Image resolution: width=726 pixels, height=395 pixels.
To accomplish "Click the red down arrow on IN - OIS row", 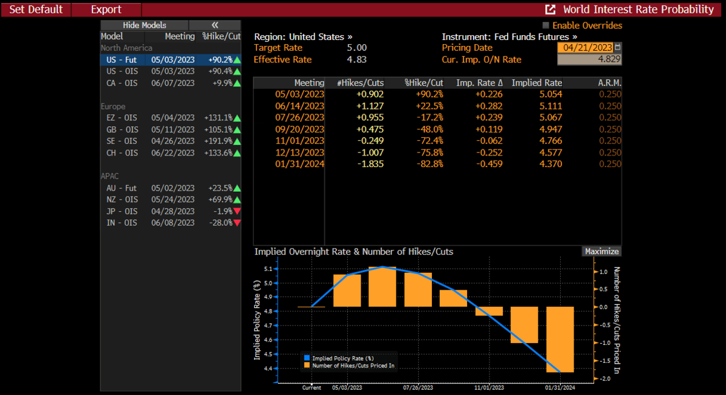I will click(237, 223).
